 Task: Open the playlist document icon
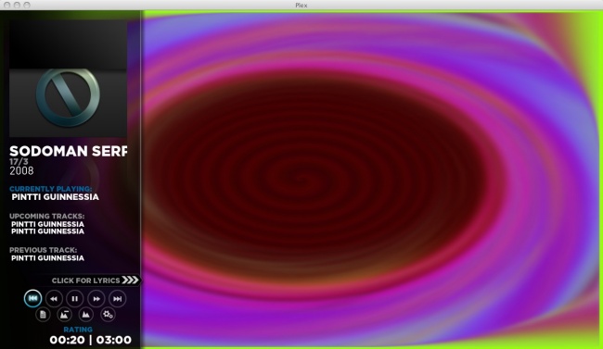(43, 315)
